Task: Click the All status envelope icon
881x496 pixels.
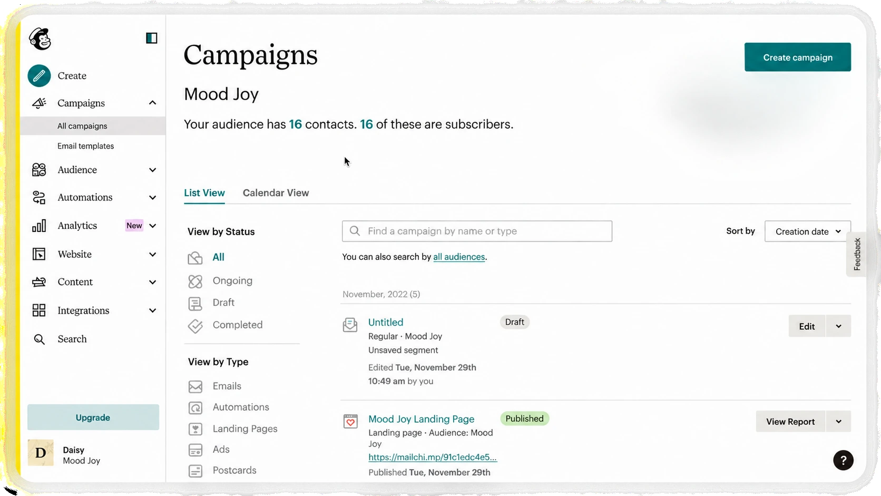Action: 195,258
